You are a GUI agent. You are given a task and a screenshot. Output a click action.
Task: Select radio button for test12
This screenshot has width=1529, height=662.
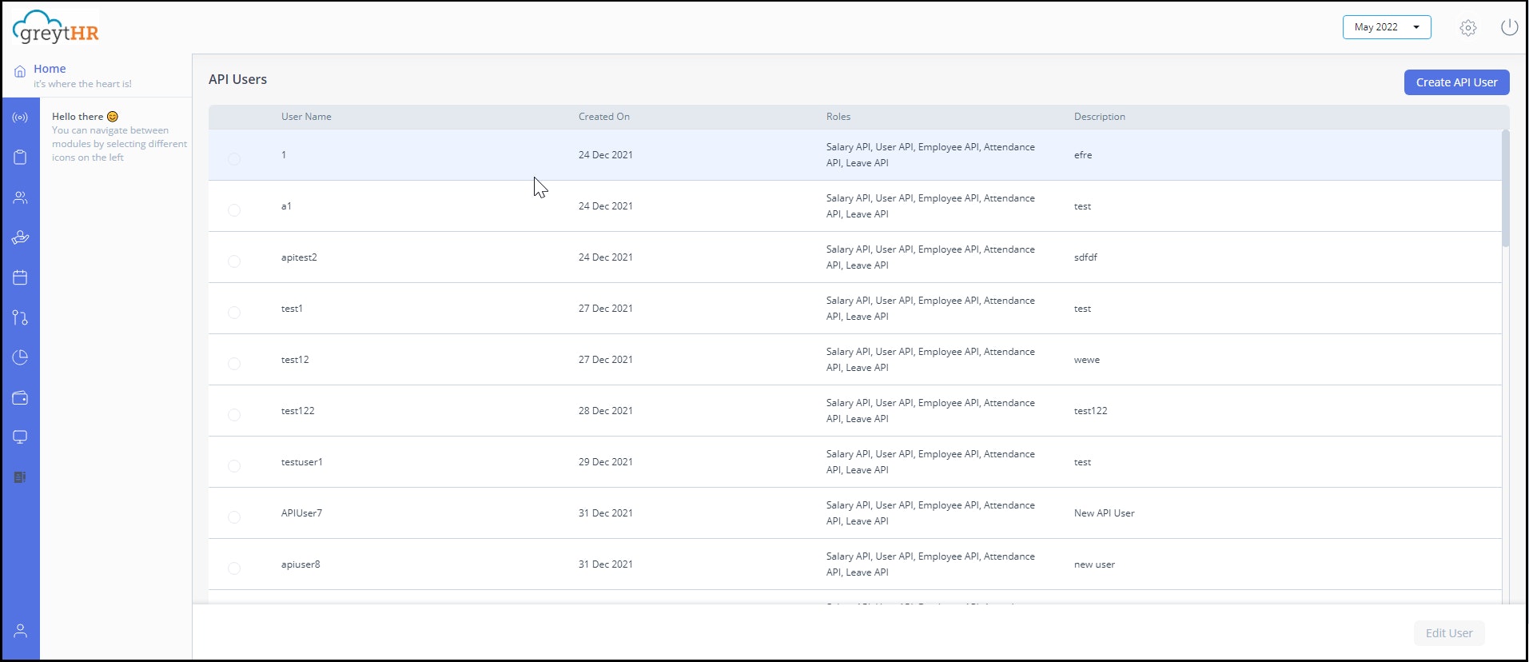pos(234,364)
